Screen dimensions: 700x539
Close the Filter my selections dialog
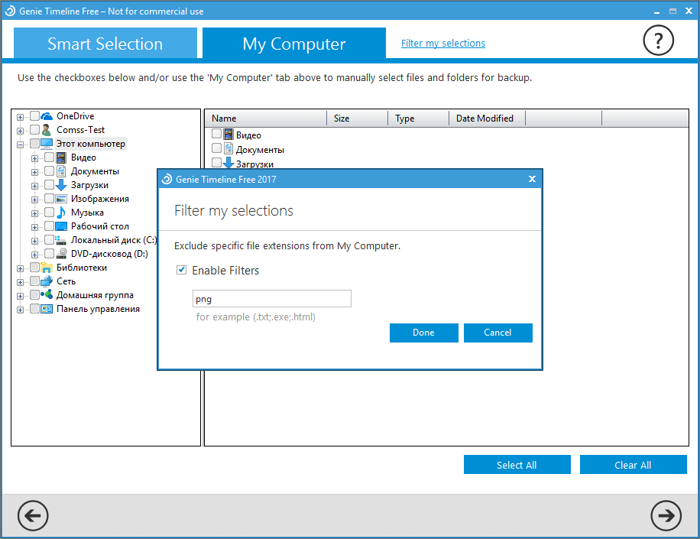point(532,179)
